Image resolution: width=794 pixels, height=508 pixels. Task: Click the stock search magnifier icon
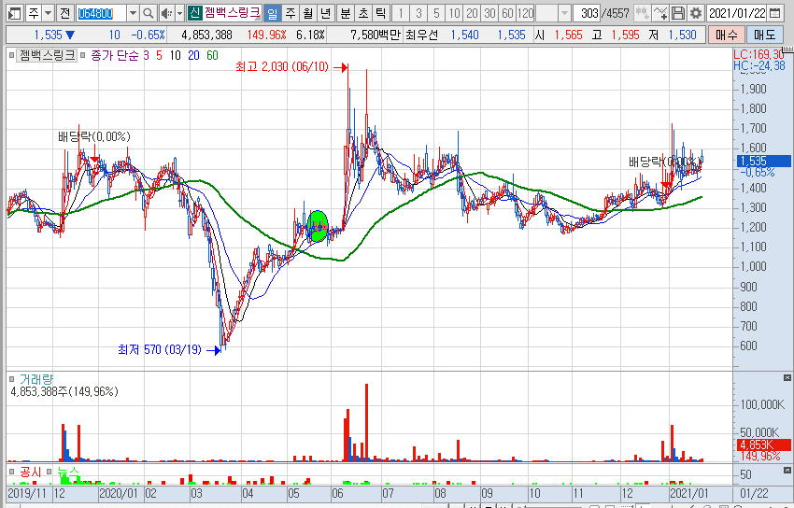(x=149, y=13)
